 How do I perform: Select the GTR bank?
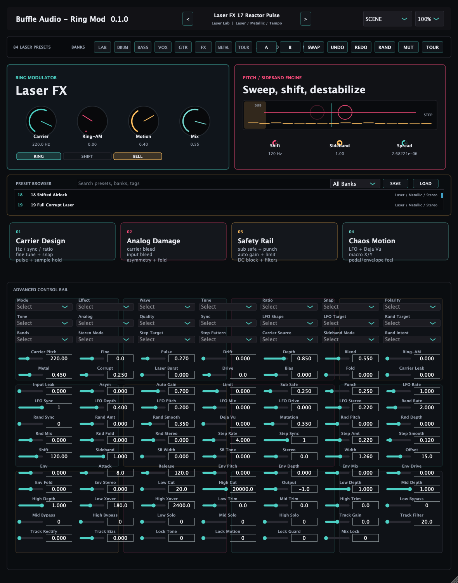(x=183, y=47)
